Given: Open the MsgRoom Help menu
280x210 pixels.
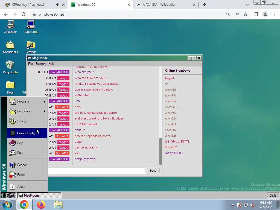Looking at the screenshot, I should tap(51, 64).
